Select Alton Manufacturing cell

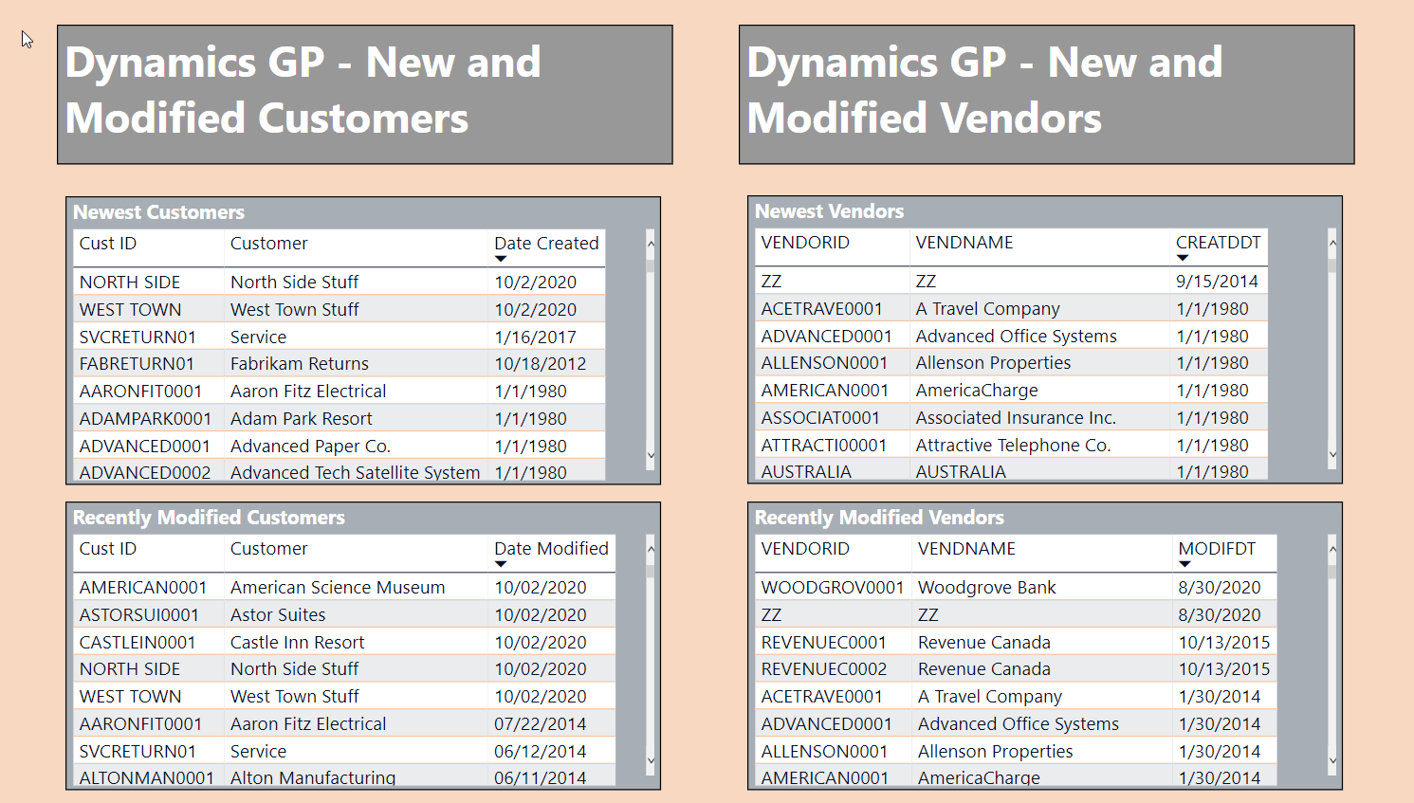pyautogui.click(x=313, y=777)
